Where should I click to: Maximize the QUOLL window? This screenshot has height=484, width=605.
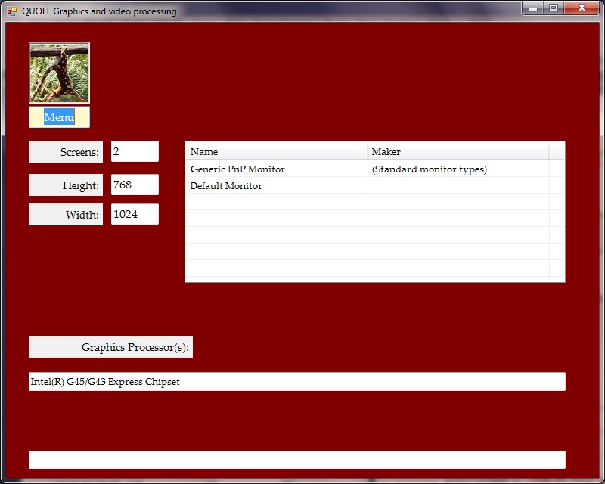(554, 8)
